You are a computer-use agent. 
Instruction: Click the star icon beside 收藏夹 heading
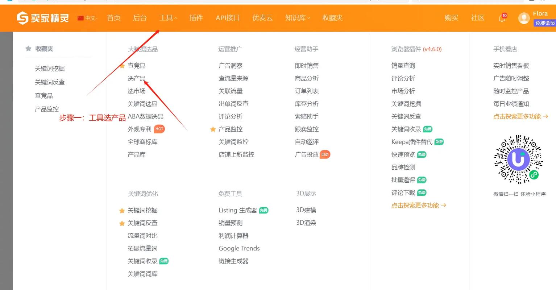[28, 48]
